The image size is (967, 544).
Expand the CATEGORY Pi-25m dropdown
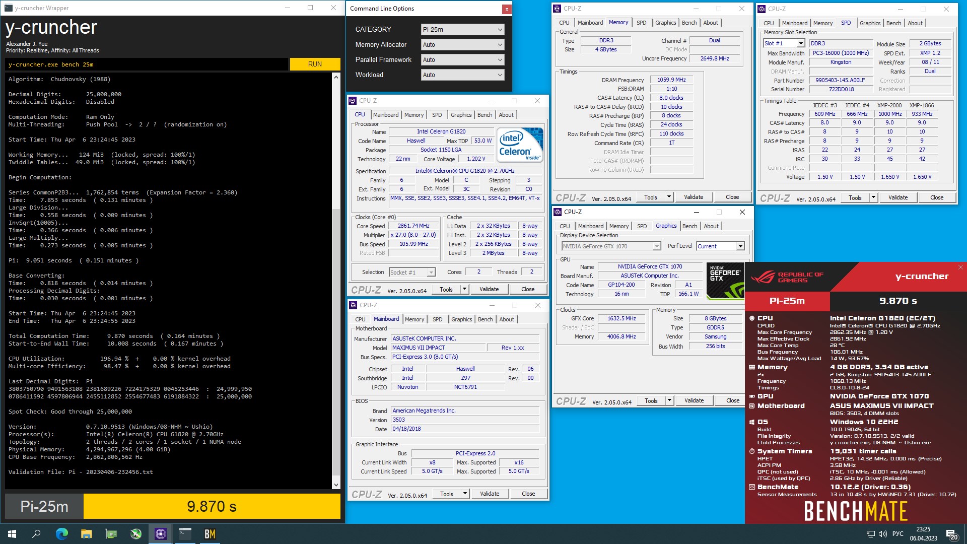tap(462, 30)
